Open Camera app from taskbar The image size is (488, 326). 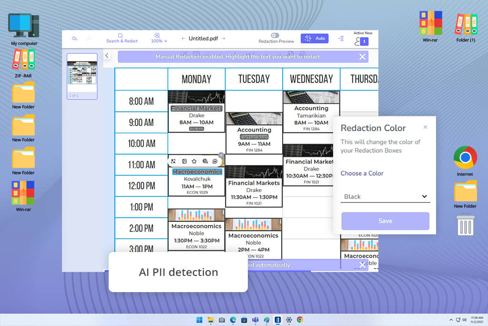click(222, 320)
